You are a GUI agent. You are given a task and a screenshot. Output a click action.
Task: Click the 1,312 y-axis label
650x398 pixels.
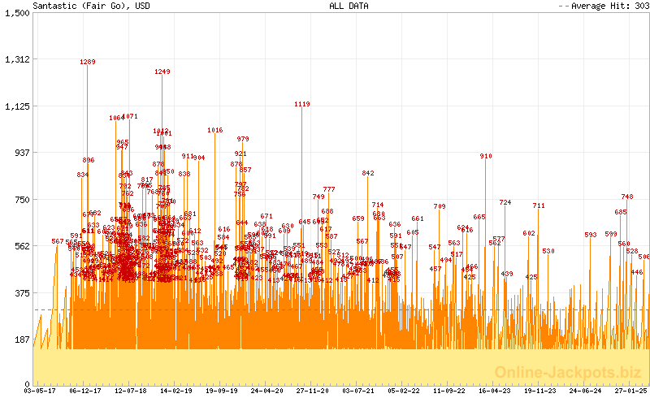tap(16, 59)
